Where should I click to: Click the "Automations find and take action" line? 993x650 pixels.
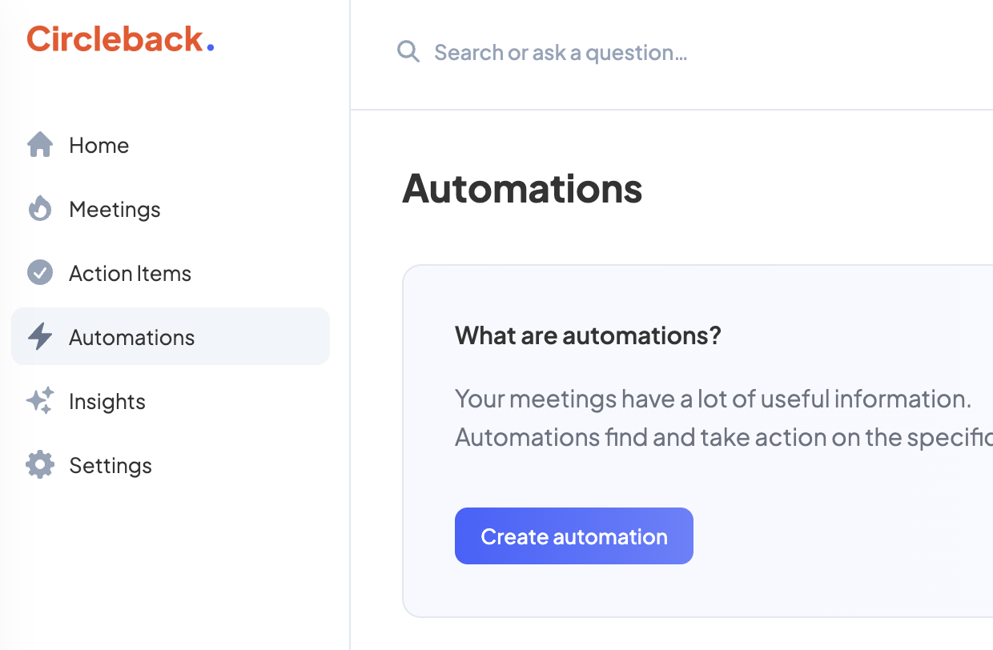pyautogui.click(x=722, y=438)
